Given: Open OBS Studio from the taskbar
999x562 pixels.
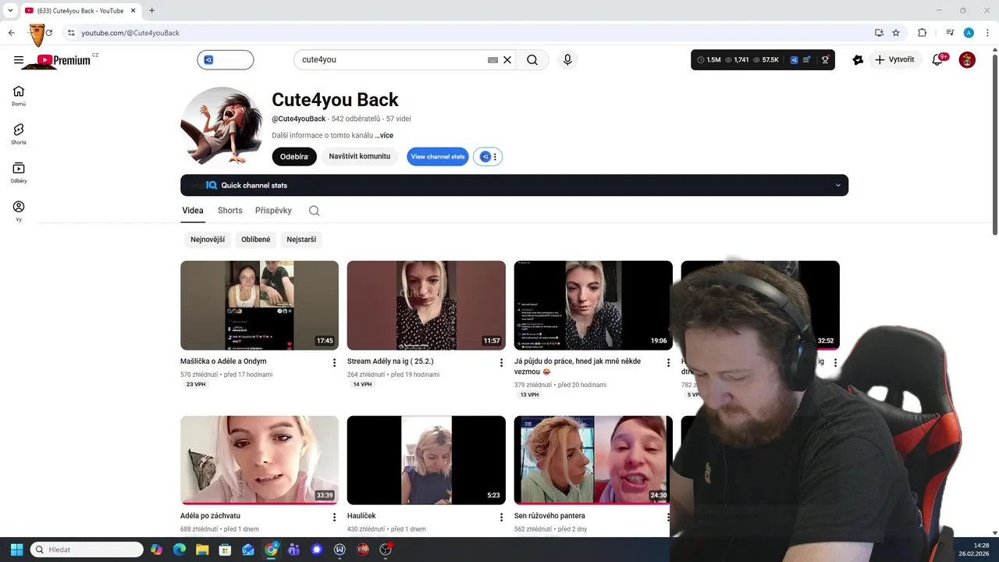Looking at the screenshot, I should click(386, 550).
